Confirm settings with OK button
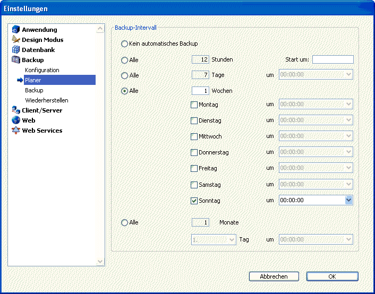This screenshot has height=294, width=375. (x=332, y=276)
